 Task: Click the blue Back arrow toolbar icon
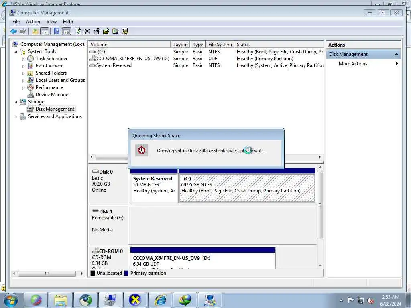coord(14,32)
